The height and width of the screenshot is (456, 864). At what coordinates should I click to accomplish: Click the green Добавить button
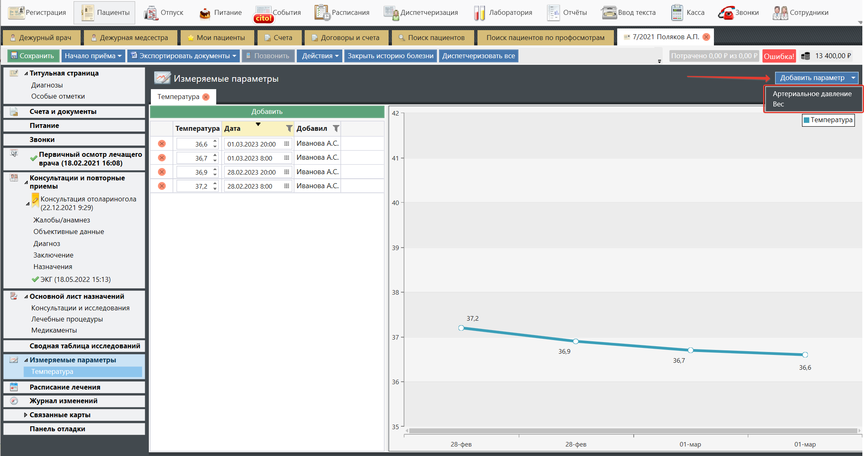pyautogui.click(x=267, y=111)
